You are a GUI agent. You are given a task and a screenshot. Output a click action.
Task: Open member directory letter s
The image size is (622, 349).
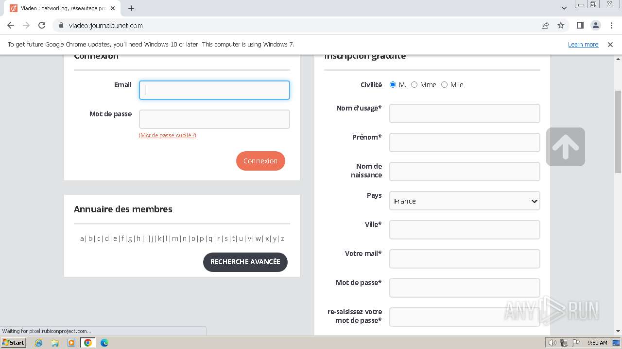tap(226, 238)
